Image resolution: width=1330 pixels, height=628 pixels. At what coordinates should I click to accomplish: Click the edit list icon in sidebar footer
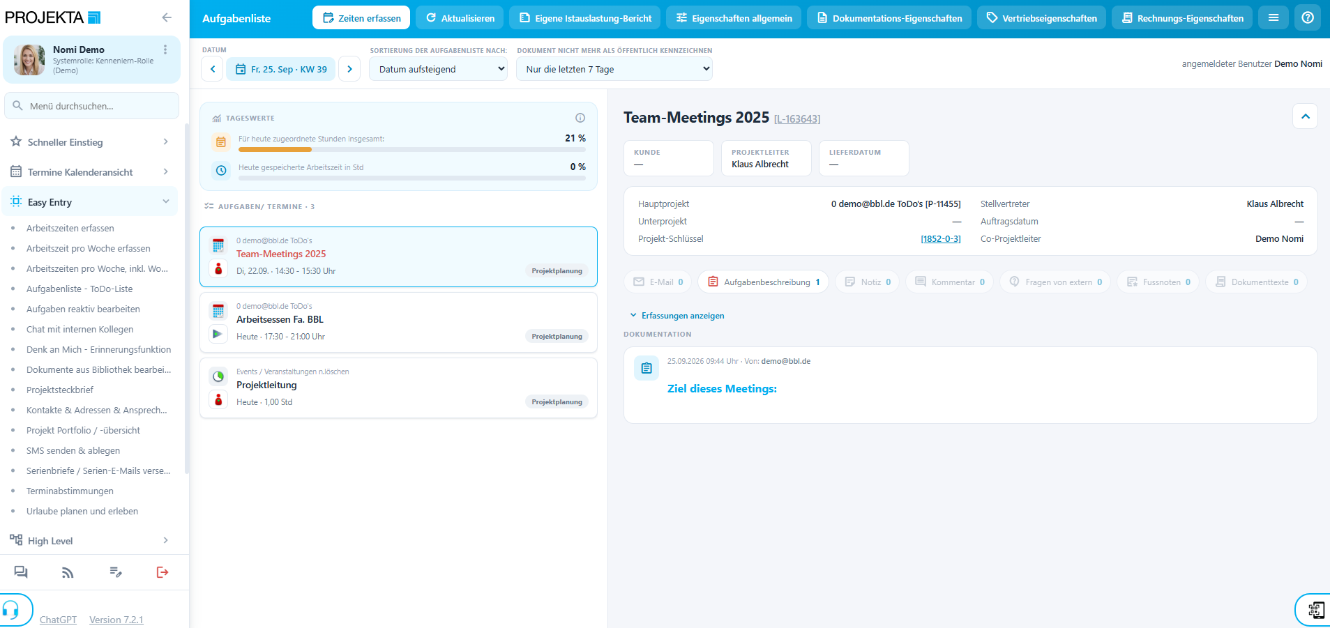tap(116, 572)
